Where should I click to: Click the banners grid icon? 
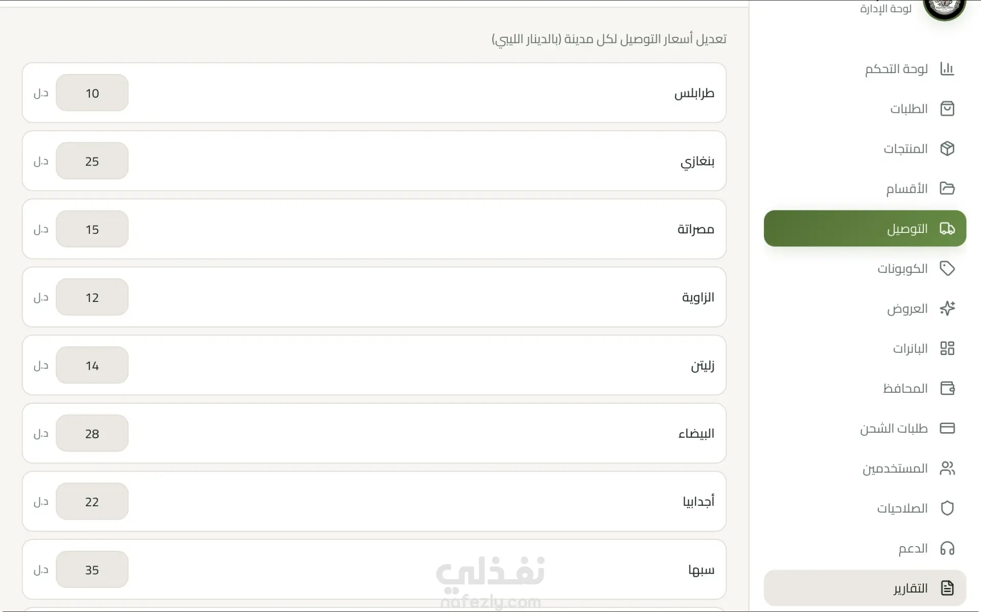(947, 348)
